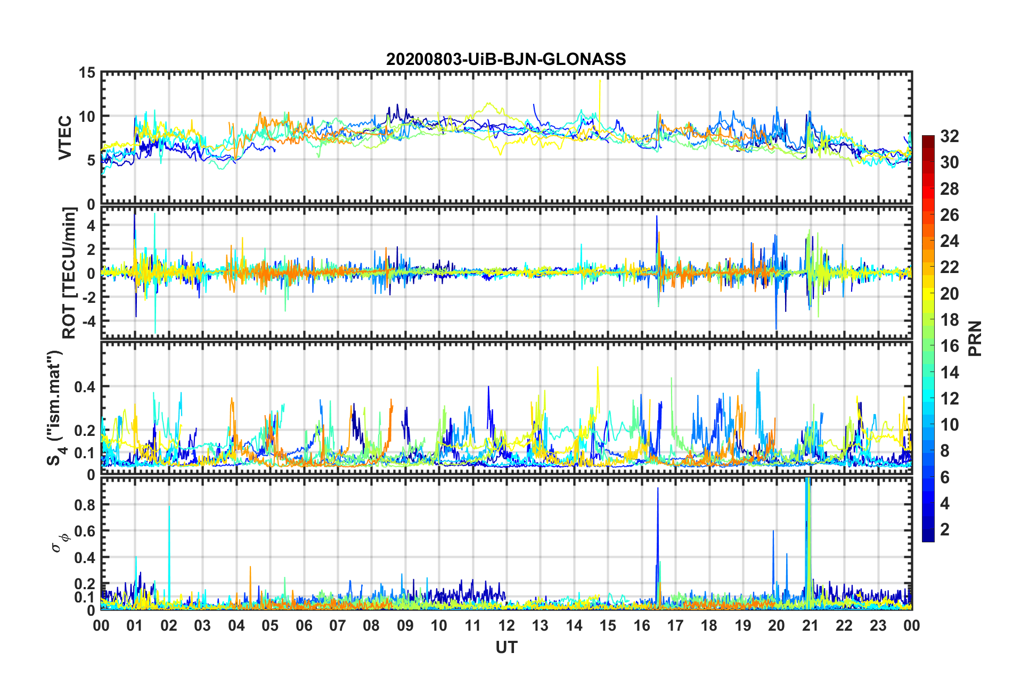The image size is (1013, 677).
Task: Click colorbar tick label 14
Action: coord(949,372)
